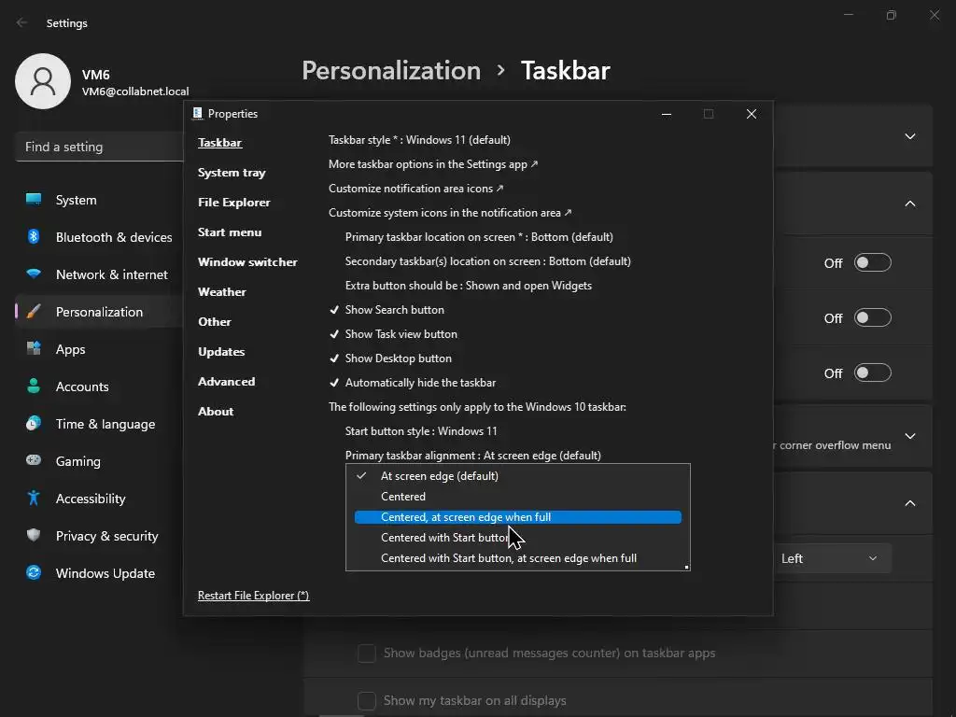Choose Centered with Start button option

[444, 538]
